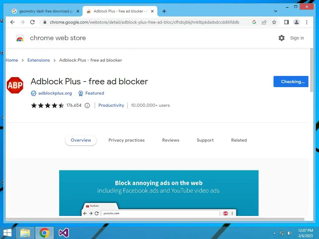Image resolution: width=319 pixels, height=239 pixels.
Task: Click into the URL address bar
Action: tap(145, 22)
